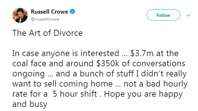Click the blue verified badge icon

[x=72, y=12]
